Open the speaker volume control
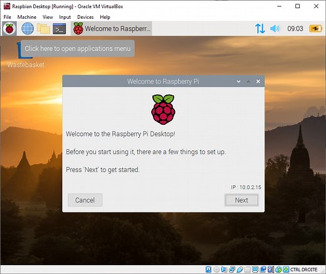326x274 pixels. [x=275, y=28]
